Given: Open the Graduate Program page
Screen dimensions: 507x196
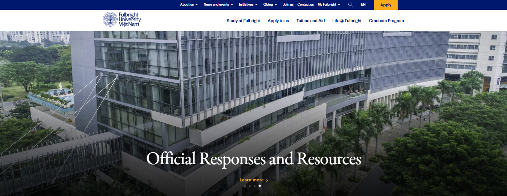Looking at the screenshot, I should [x=386, y=21].
